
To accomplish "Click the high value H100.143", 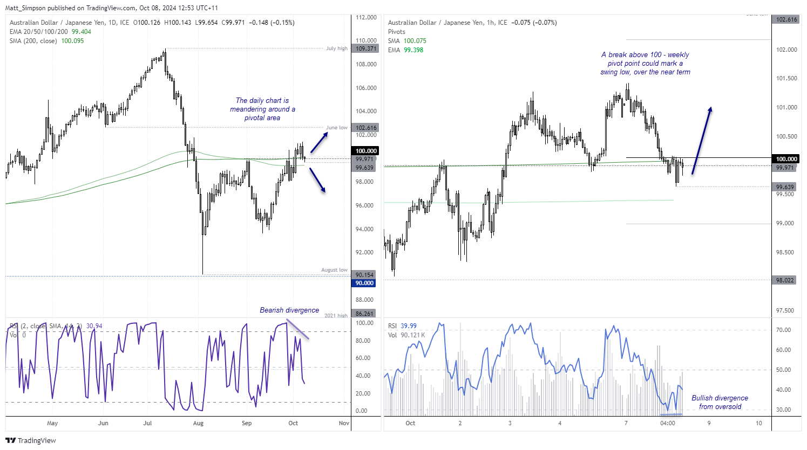I will (177, 23).
